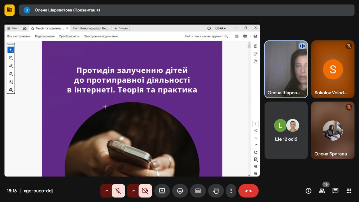Toggle the microphone mute button
Viewport: 359px width, 202px height.
[x=118, y=191]
